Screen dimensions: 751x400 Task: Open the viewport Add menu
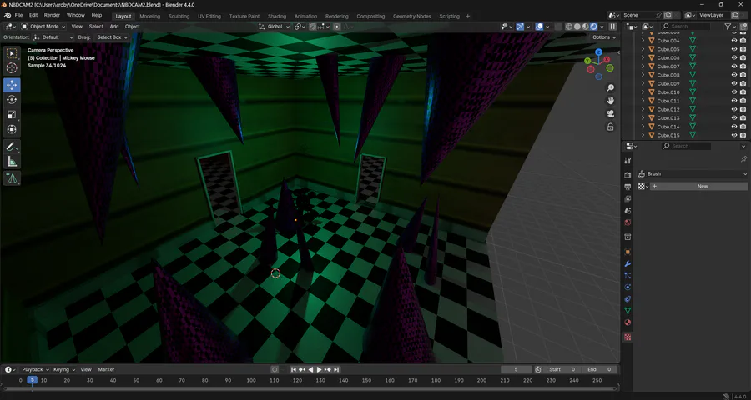[114, 27]
